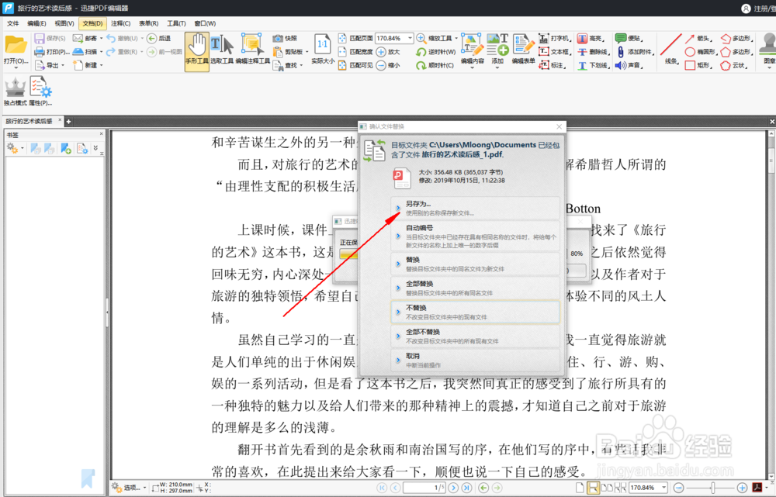Open the 工具(T) menu
This screenshot has height=497, width=776.
tap(176, 23)
